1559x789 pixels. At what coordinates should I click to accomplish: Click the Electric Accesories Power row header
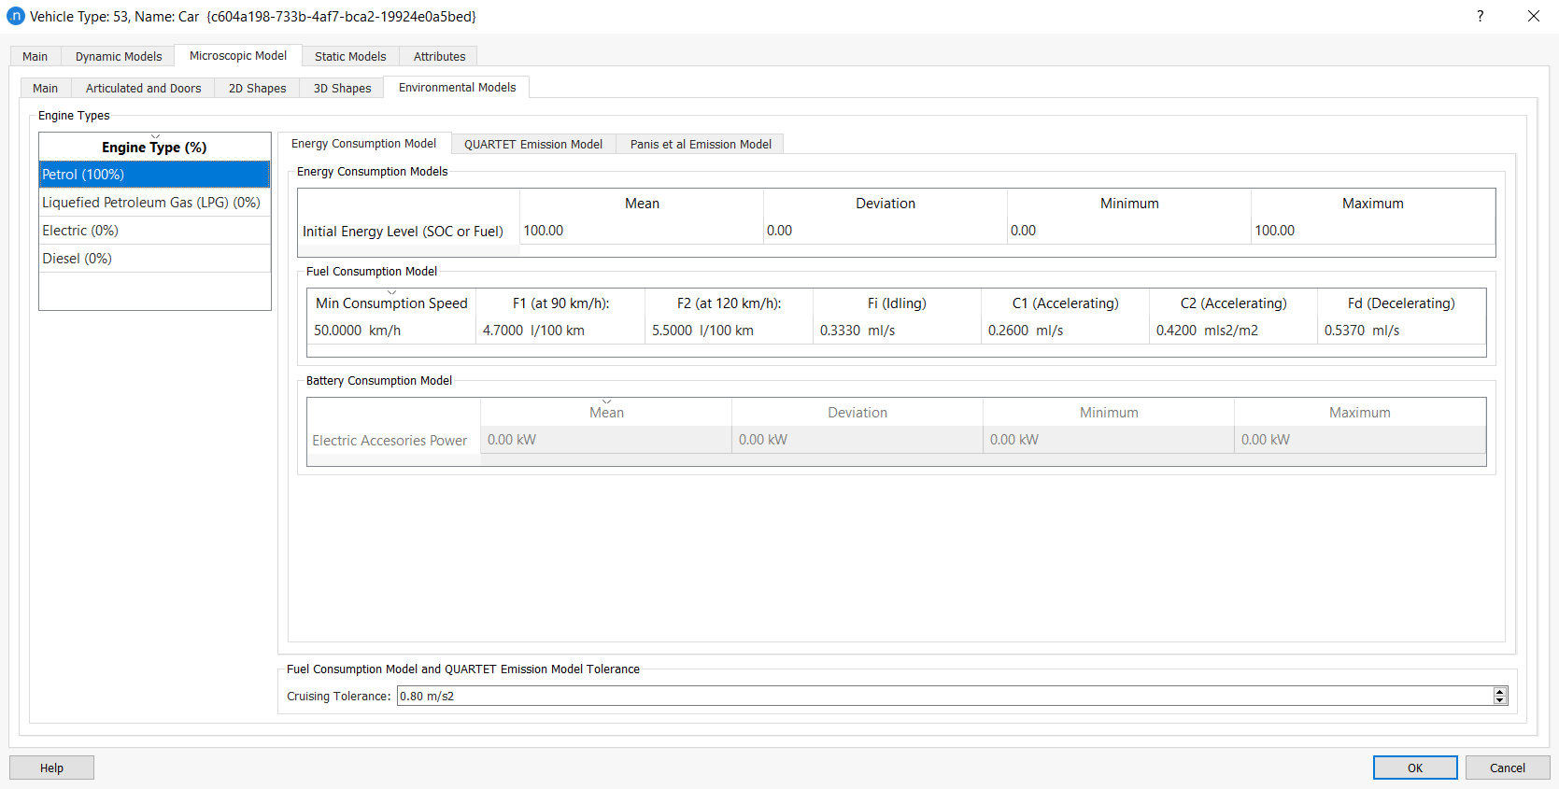[x=393, y=440]
